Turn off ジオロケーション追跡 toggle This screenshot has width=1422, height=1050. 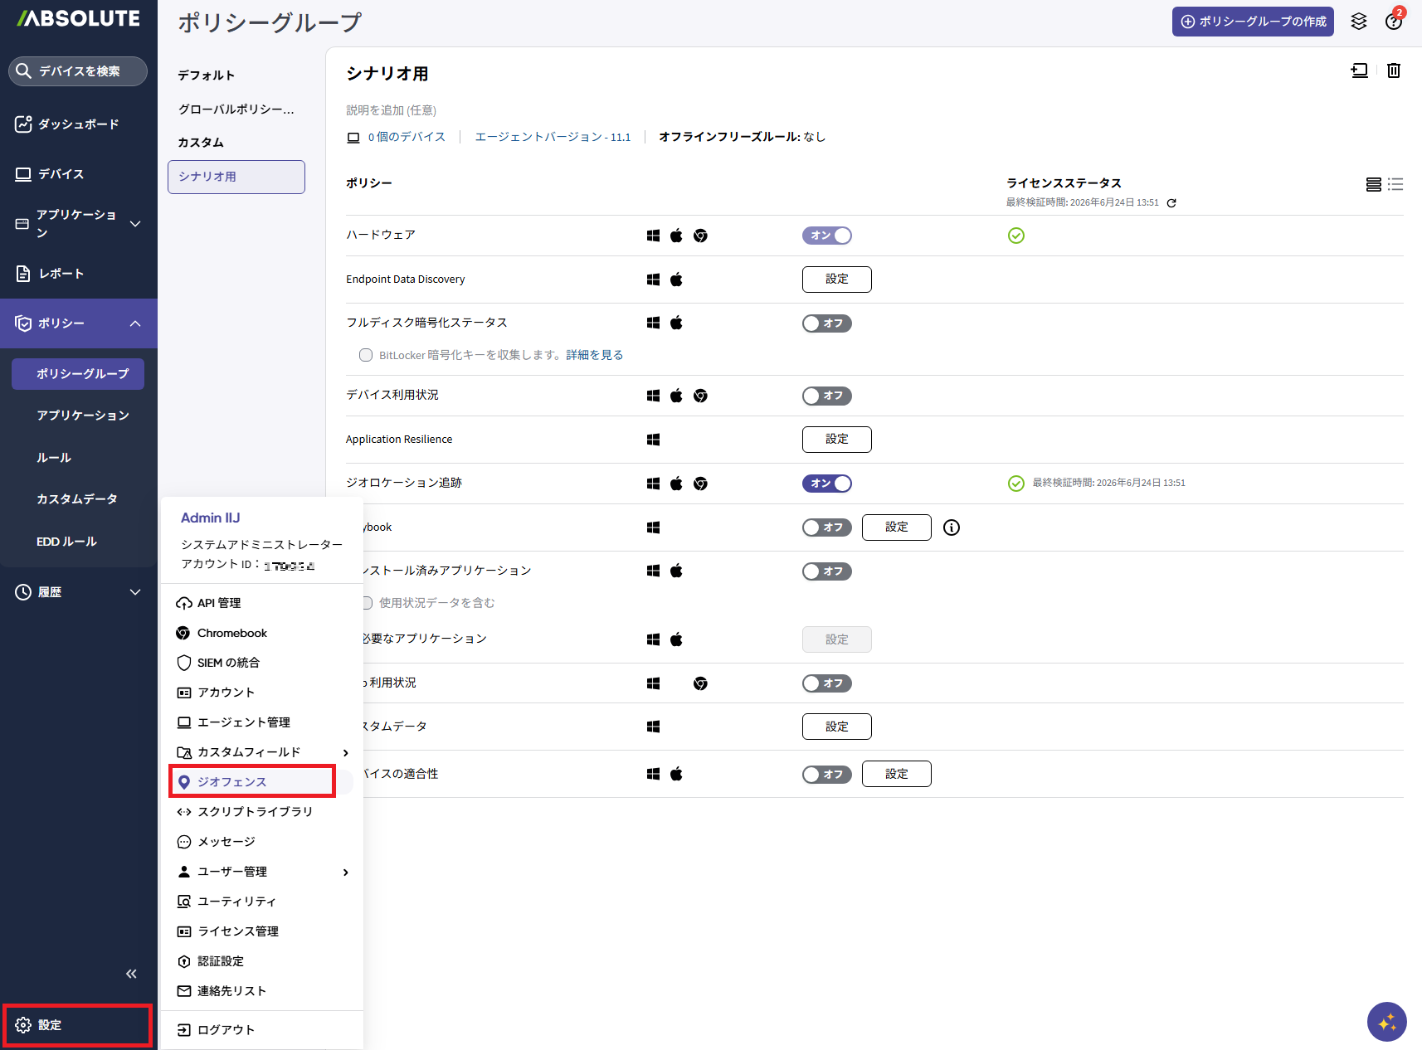827,484
